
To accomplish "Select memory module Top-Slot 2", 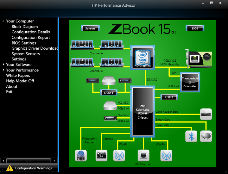I will 111,63.
